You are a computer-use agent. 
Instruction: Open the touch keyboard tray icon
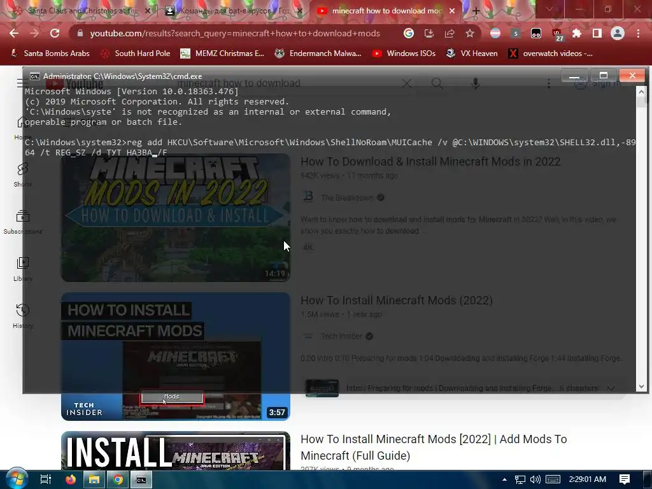point(553,479)
